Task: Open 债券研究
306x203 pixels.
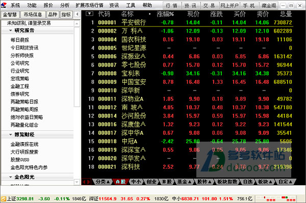Action: pyautogui.click(x=20, y=94)
